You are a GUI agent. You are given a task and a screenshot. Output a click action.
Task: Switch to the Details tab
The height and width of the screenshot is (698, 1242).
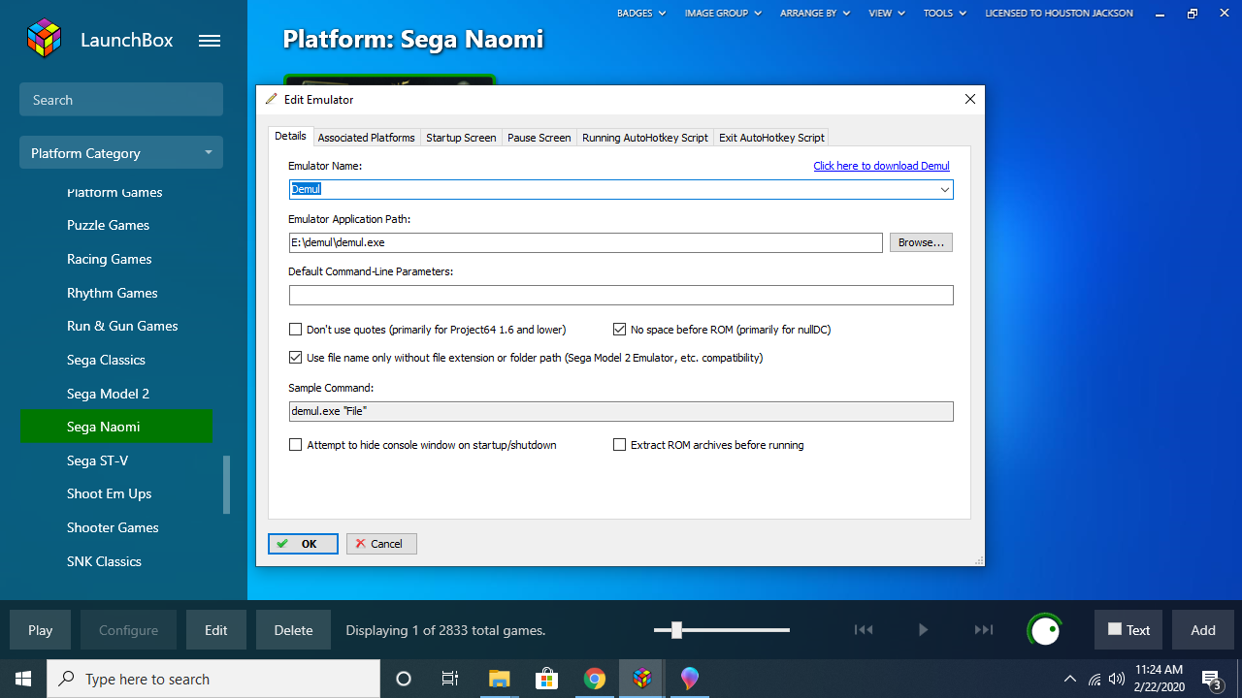pyautogui.click(x=290, y=137)
